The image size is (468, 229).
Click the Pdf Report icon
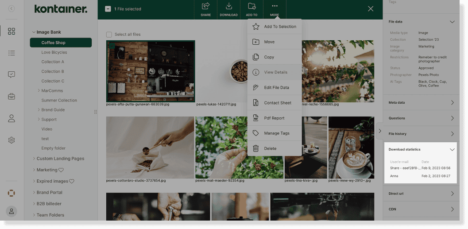256,118
